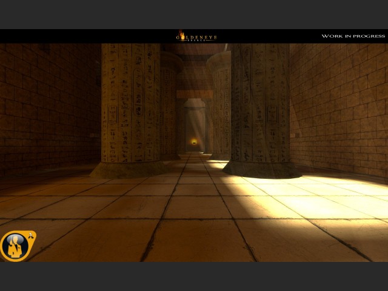The image size is (388, 291).
Task: Click the GoldenEye Source logo at top
Action: point(196,36)
